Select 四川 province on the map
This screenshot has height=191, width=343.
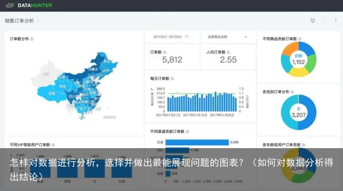pyautogui.click(x=72, y=96)
